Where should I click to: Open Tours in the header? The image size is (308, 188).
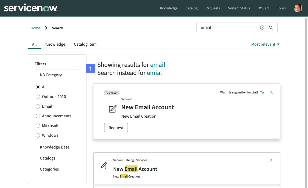point(281,8)
